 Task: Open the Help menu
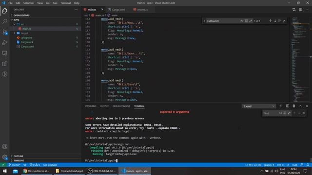77,3
